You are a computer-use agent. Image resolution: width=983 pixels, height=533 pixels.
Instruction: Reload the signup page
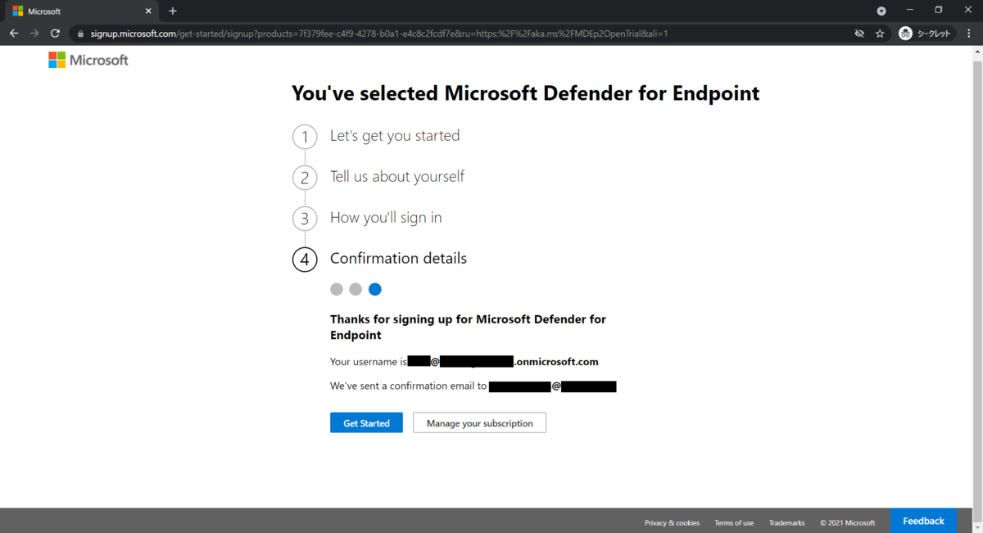[x=55, y=34]
